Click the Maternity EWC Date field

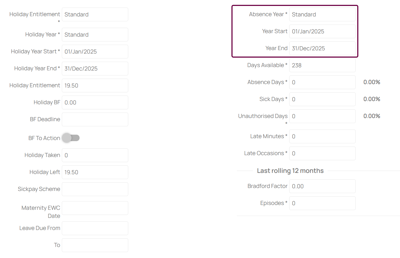(x=95, y=208)
